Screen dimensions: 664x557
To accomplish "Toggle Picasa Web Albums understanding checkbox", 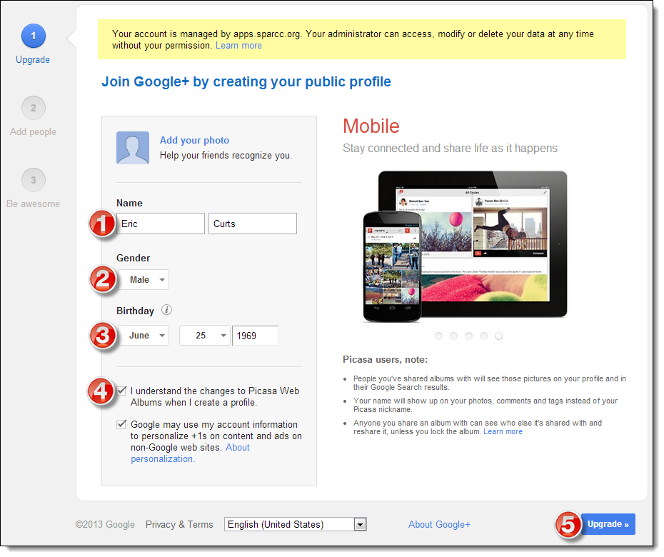I will [121, 391].
